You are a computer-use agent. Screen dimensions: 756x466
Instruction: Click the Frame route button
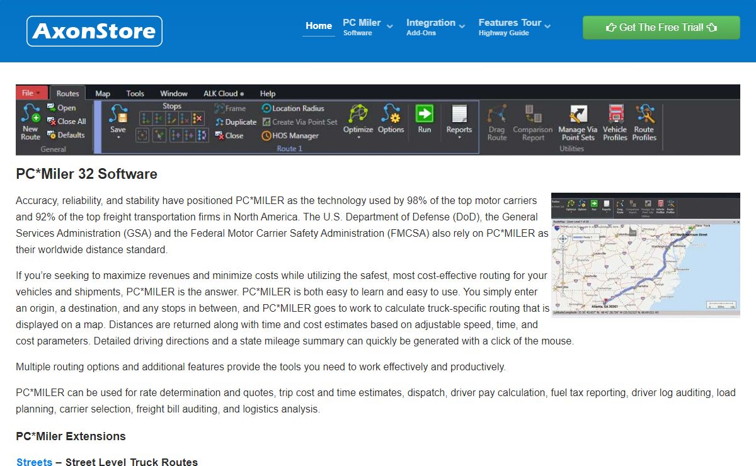(231, 108)
